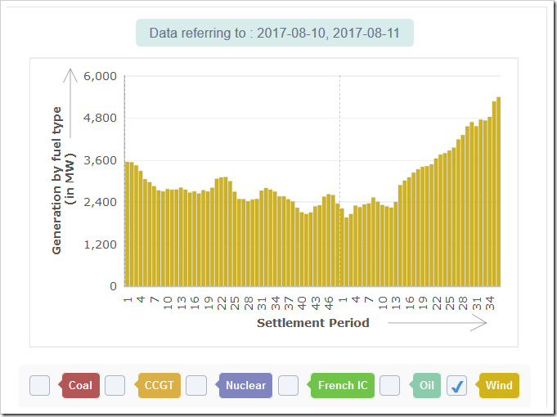The image size is (557, 417).
Task: Click the orange CCGT legend tag
Action: 159,386
